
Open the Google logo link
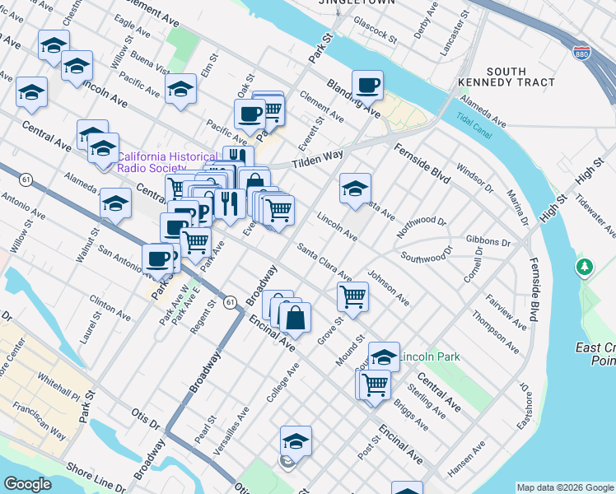coord(27,484)
